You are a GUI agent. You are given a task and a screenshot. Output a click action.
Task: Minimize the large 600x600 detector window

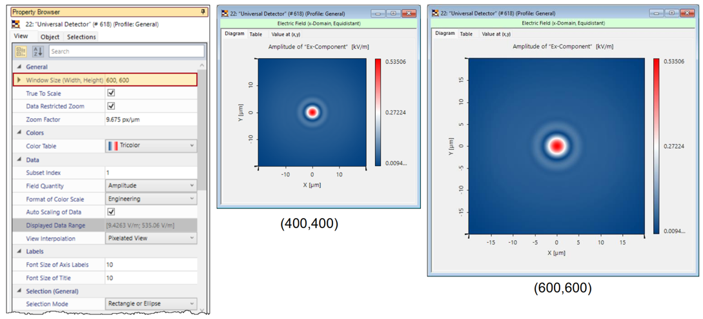coord(655,13)
